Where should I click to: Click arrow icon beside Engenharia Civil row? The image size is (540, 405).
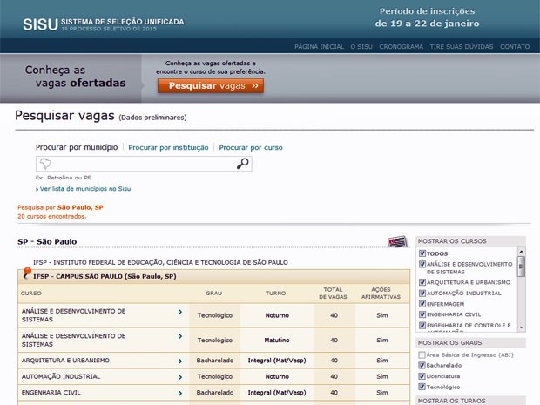tap(180, 394)
